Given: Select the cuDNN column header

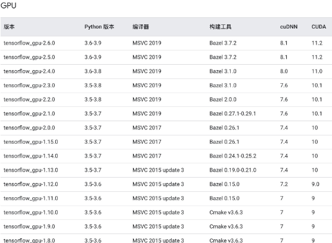Looking at the screenshot, I should click(x=289, y=27).
